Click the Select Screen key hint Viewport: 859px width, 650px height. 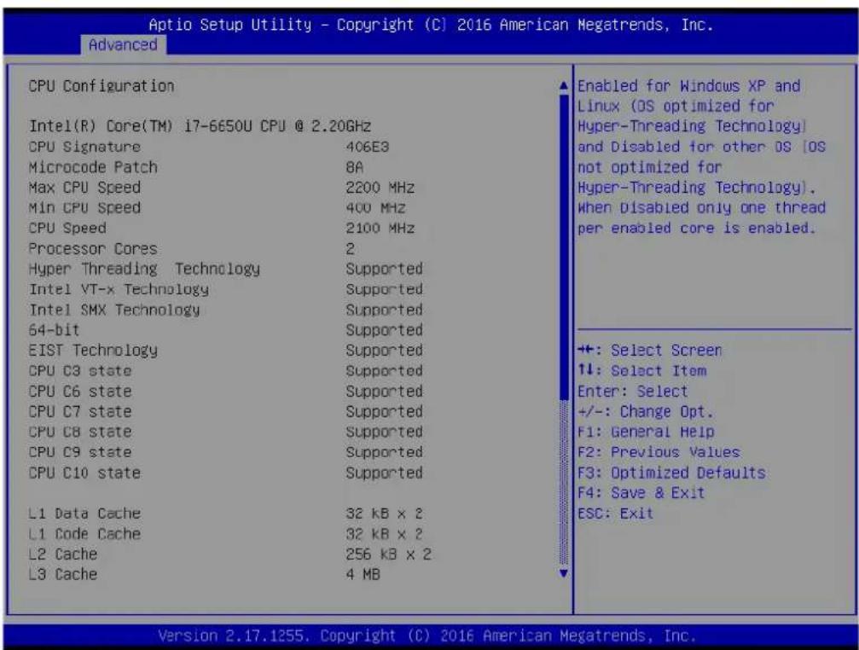click(650, 350)
